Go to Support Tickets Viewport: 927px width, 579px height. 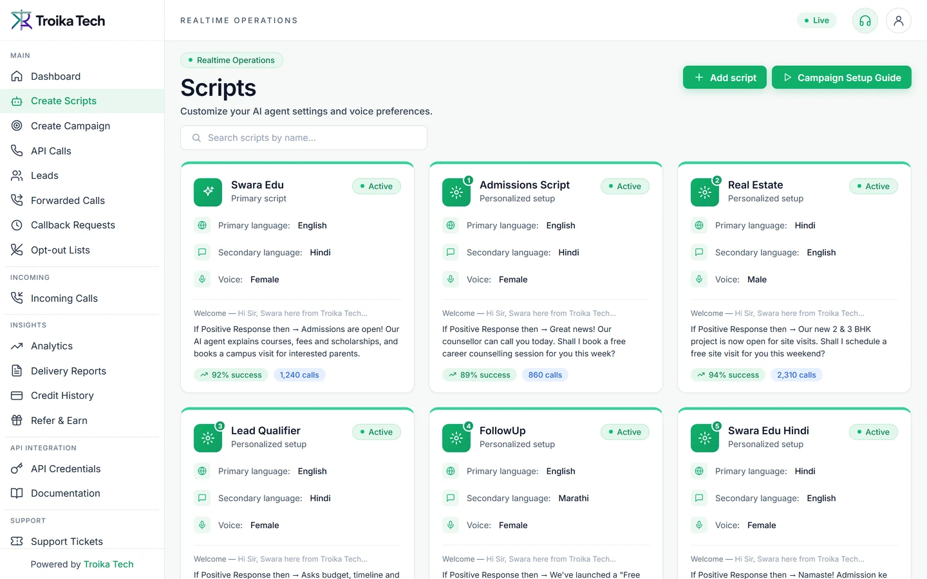pos(82,542)
